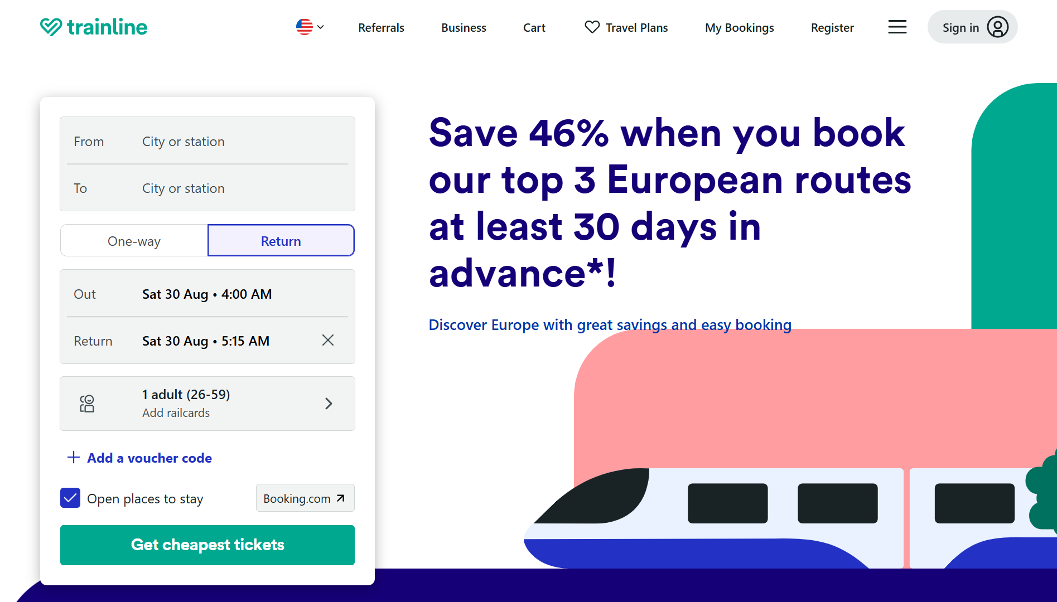Select the Return trip option
The image size is (1057, 602).
pyautogui.click(x=281, y=241)
